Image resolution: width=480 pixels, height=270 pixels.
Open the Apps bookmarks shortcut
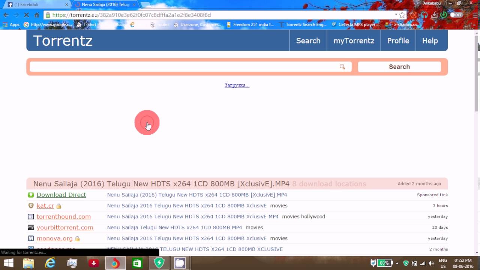[x=11, y=25]
